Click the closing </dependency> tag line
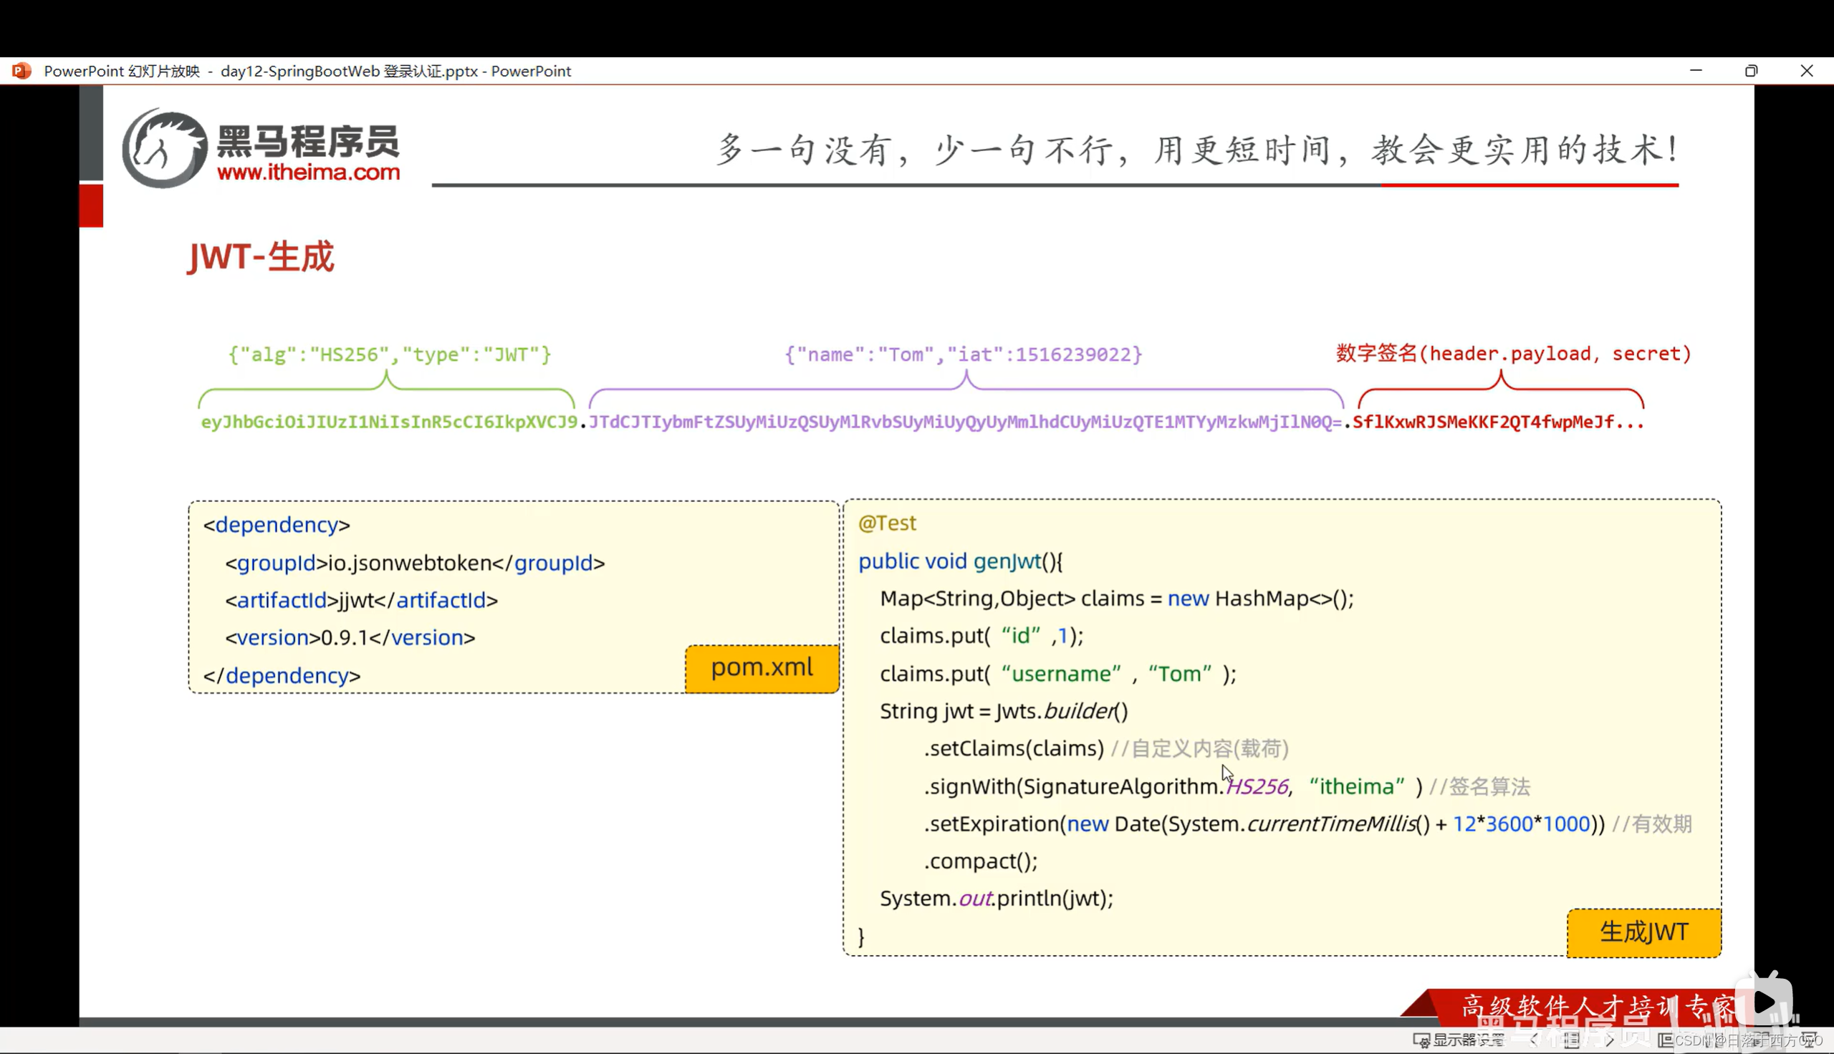The width and height of the screenshot is (1834, 1054). click(282, 675)
